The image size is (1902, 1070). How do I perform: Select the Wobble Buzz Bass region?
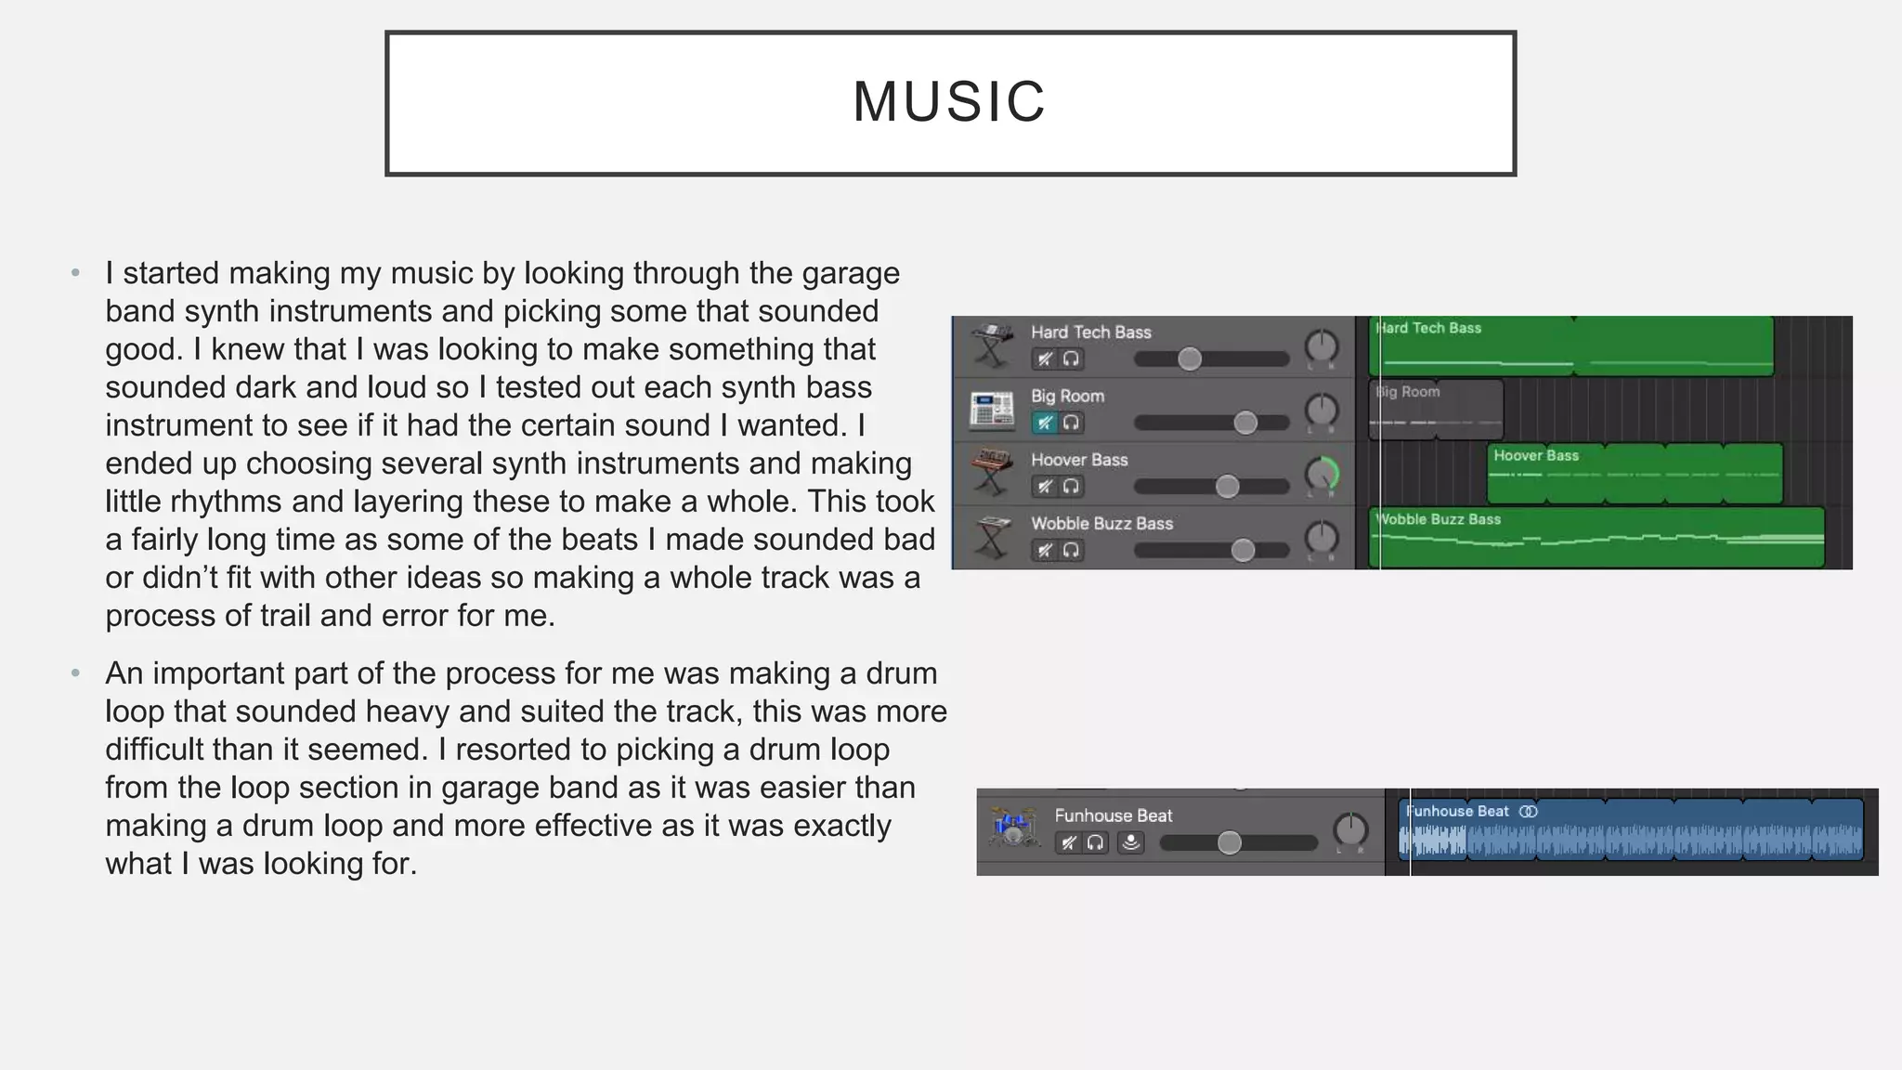pyautogui.click(x=1596, y=537)
